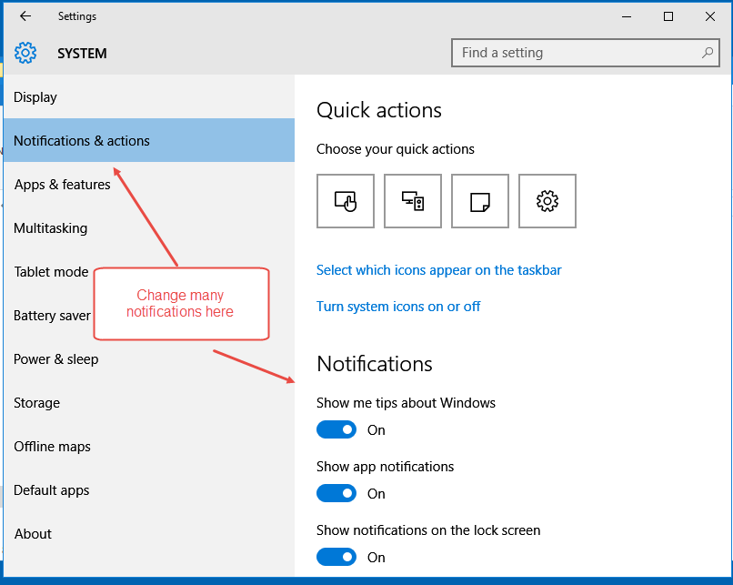Select the Tablet mode quick action tile
Viewport: 733px width, 585px height.
click(346, 201)
